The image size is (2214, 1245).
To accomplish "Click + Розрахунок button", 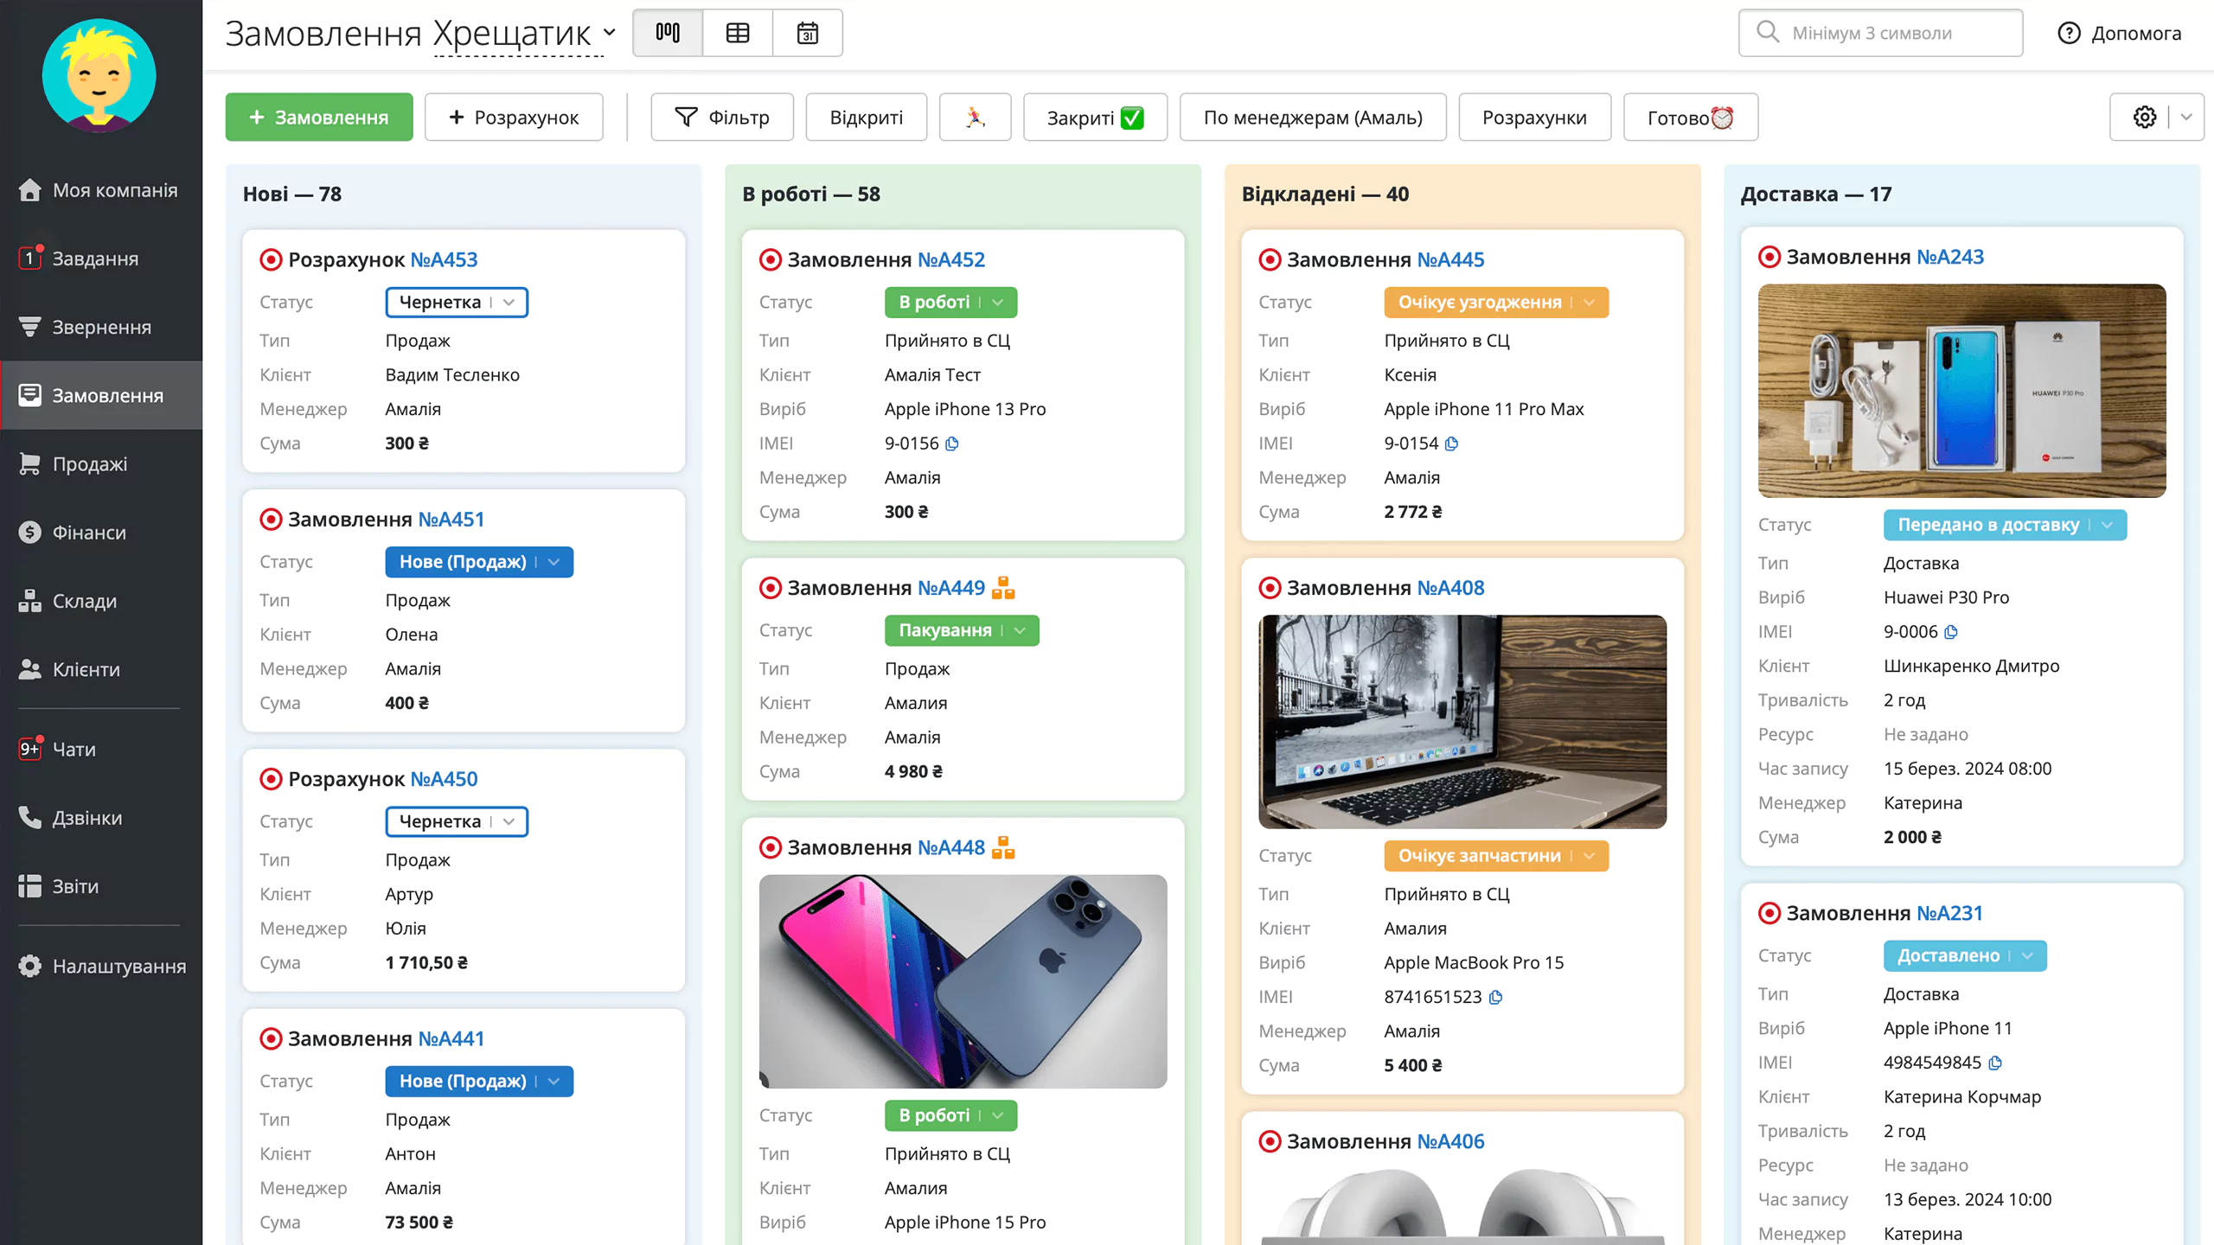I will click(x=514, y=117).
